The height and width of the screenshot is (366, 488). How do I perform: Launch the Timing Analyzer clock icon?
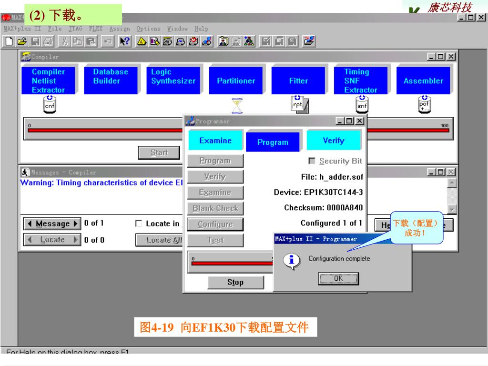coord(193,41)
